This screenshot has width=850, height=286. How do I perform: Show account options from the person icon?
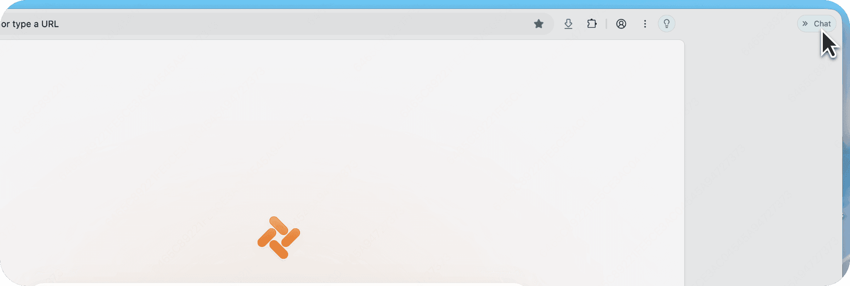(x=621, y=24)
